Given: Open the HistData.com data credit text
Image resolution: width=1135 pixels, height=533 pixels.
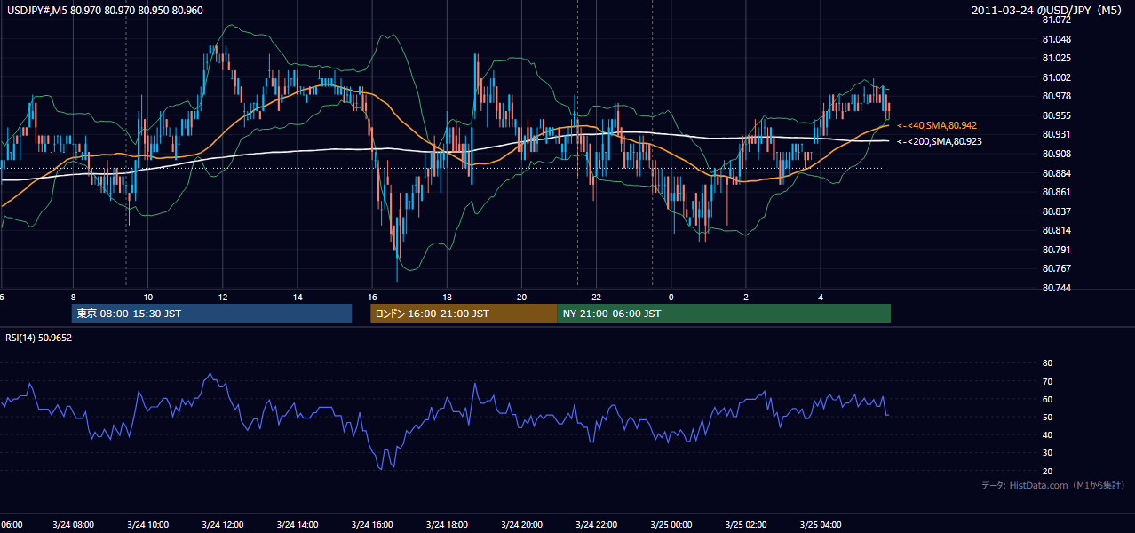Looking at the screenshot, I should coord(1053,485).
